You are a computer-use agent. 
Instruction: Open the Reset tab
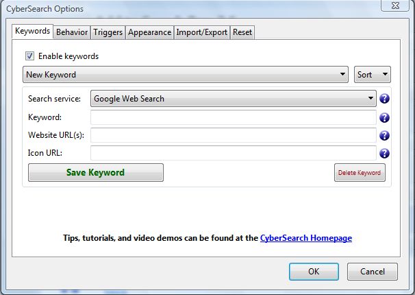242,32
